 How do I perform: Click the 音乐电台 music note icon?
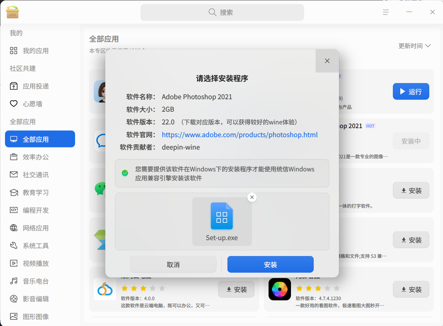click(x=14, y=281)
